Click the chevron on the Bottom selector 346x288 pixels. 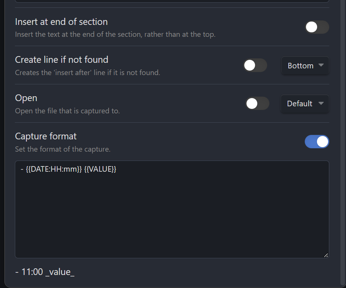(320, 65)
